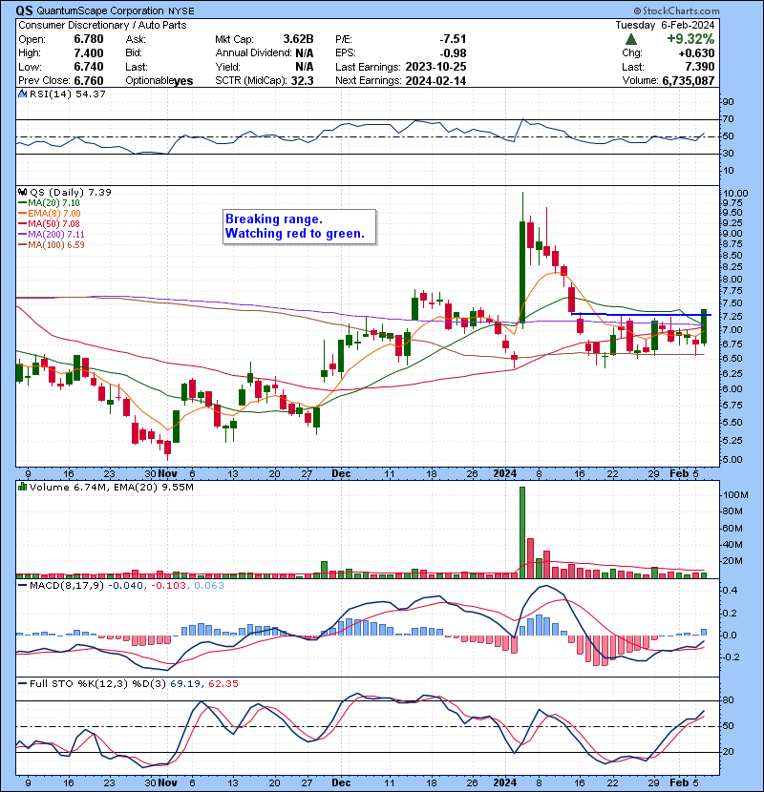Click the 70 level on RSI axis
Viewport: 764px width, 792px height.
(x=728, y=119)
